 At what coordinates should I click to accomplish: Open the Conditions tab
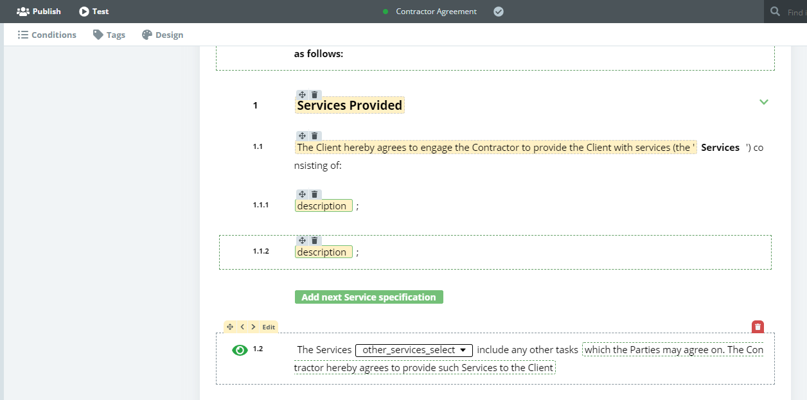click(47, 35)
